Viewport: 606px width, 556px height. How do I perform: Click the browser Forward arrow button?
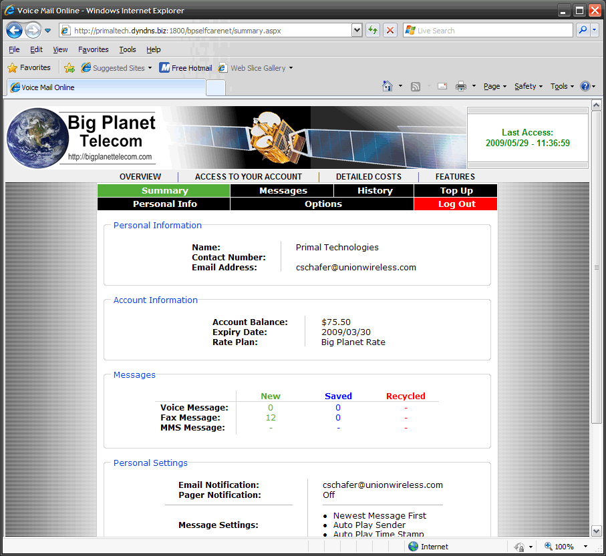click(x=33, y=30)
